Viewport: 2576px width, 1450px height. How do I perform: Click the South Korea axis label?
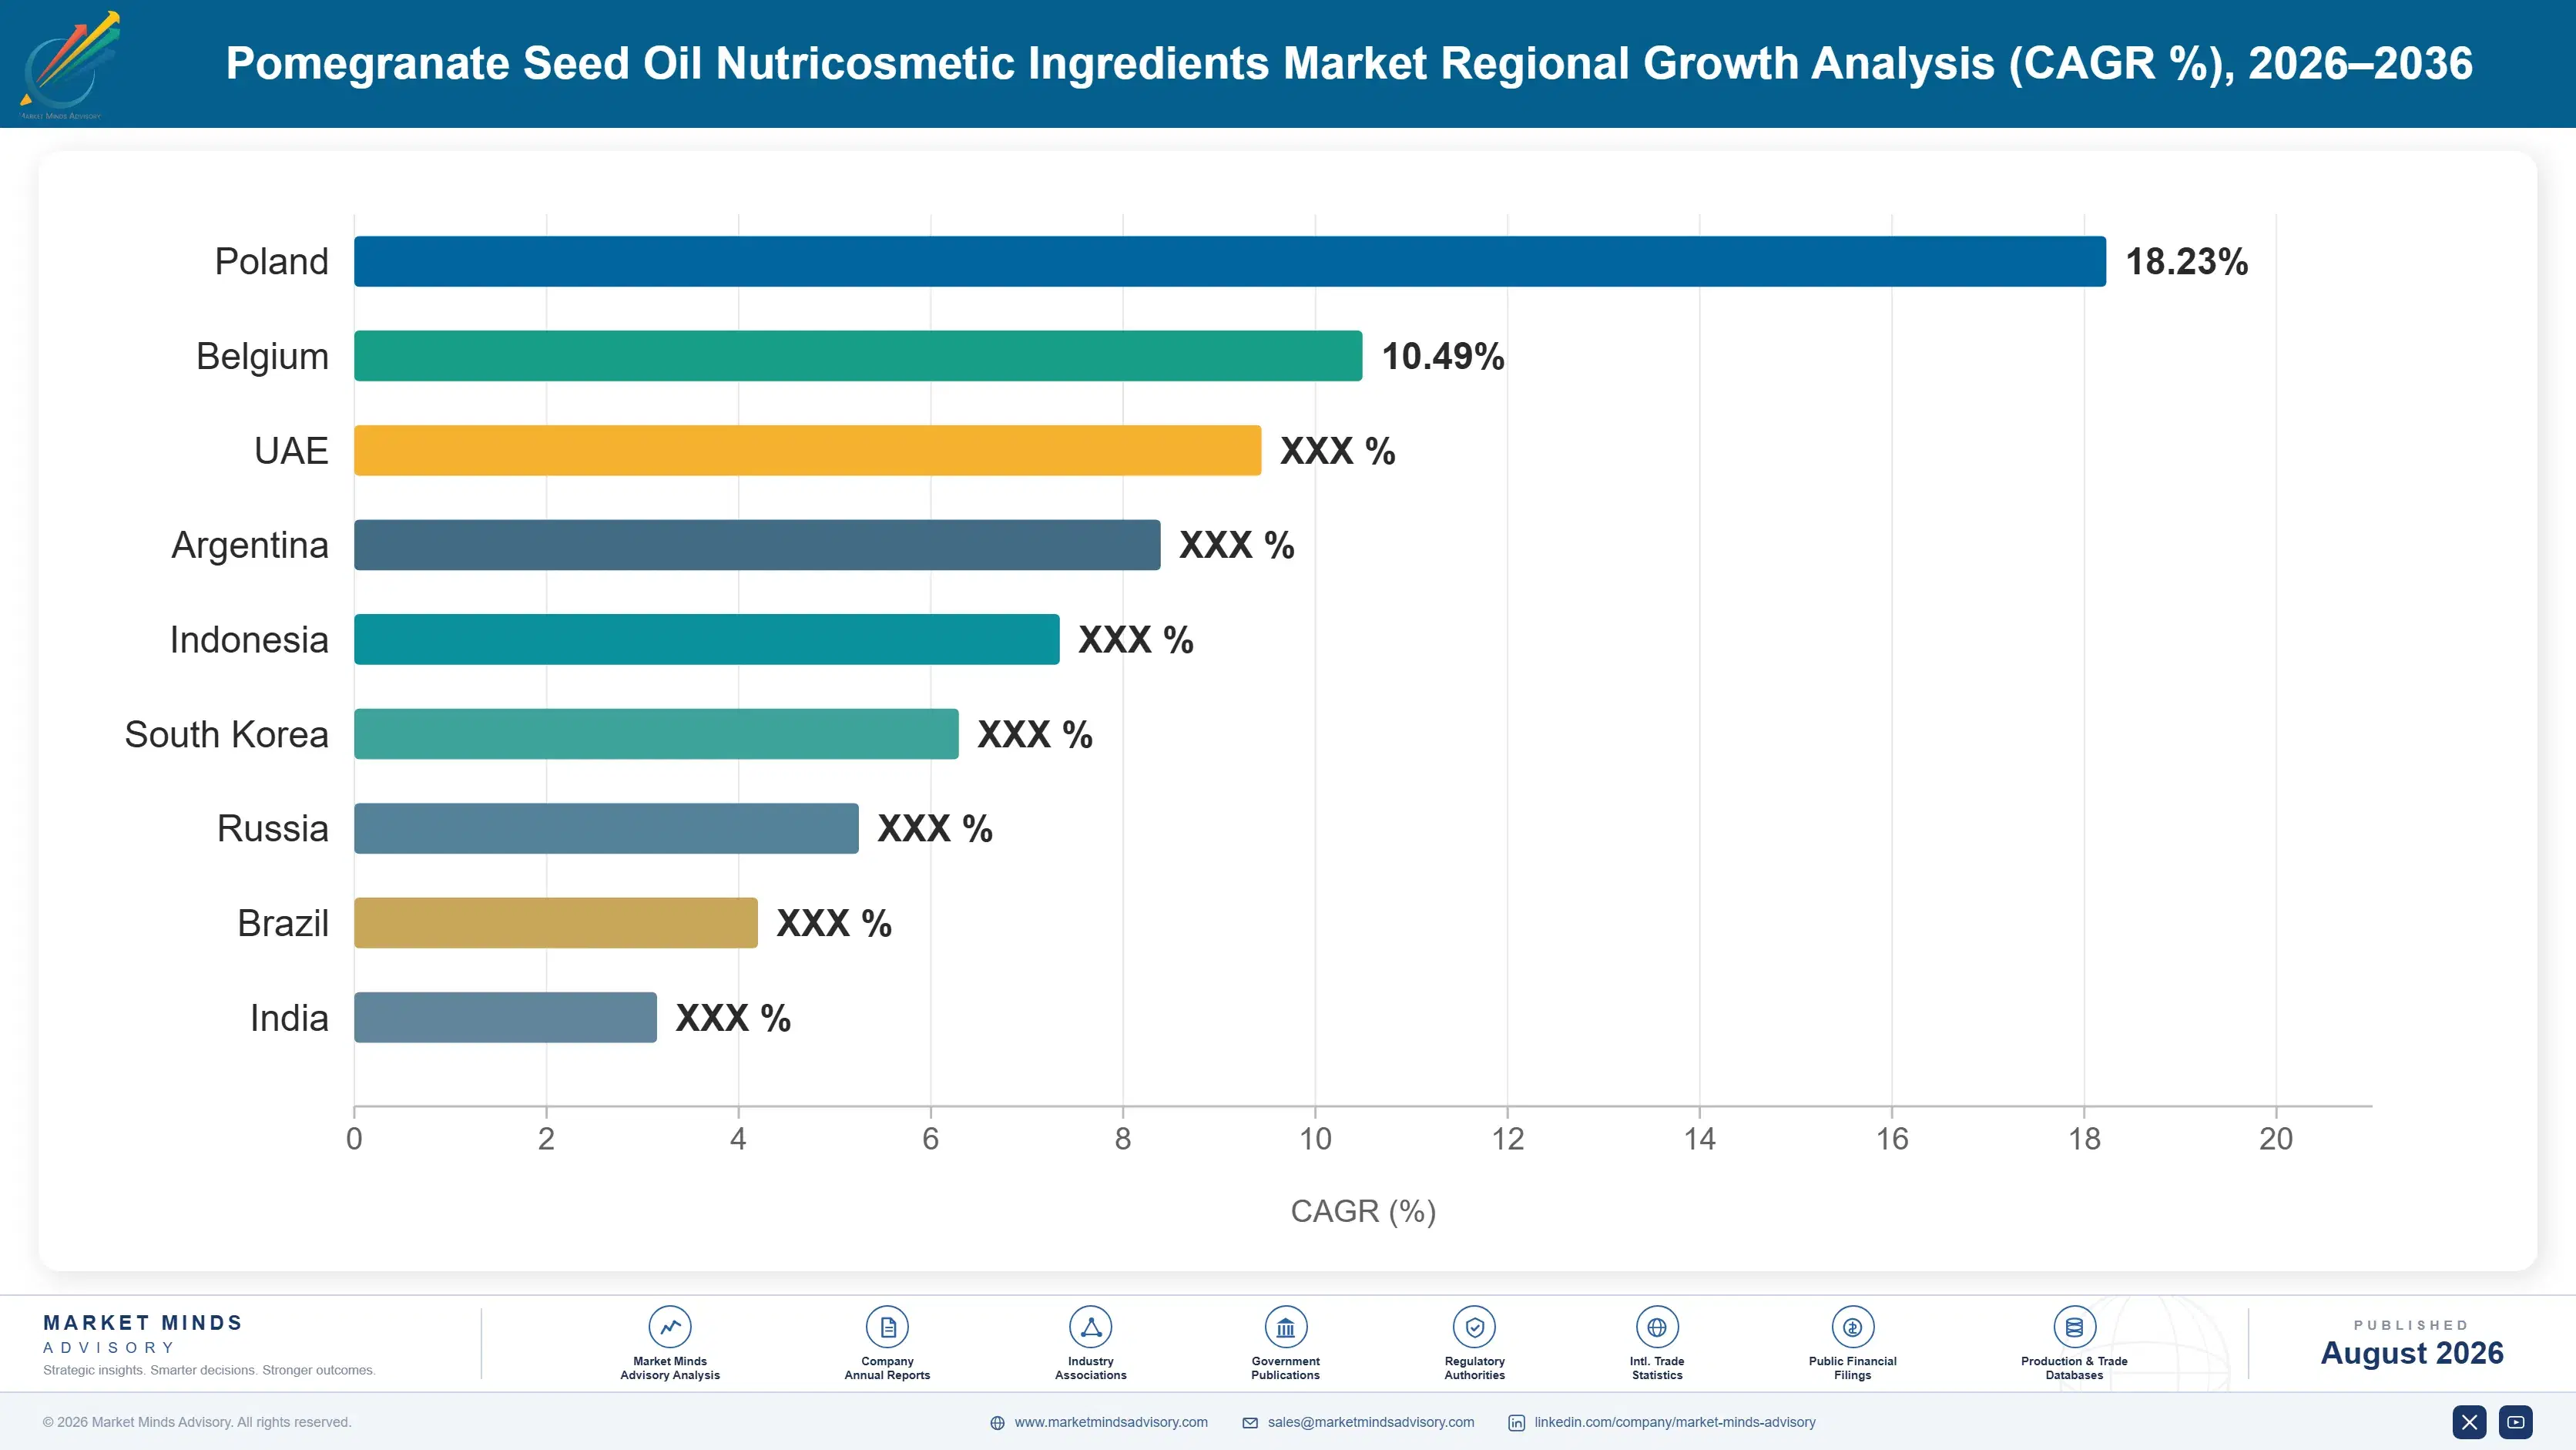point(226,734)
